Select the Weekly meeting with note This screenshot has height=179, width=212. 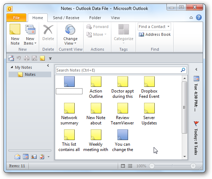tap(96, 141)
